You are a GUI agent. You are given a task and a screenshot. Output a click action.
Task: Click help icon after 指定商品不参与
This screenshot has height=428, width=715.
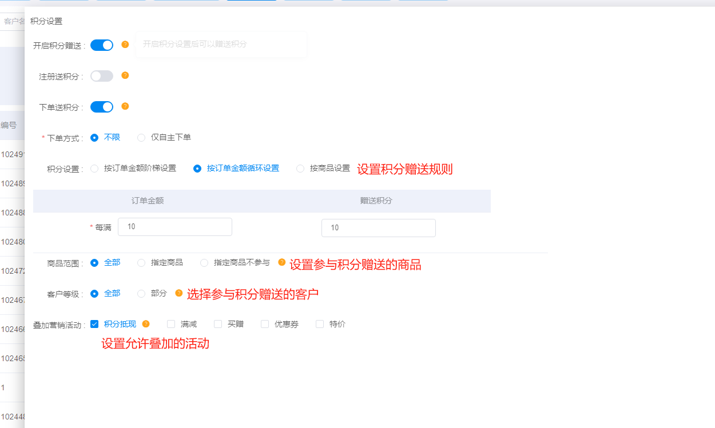click(281, 262)
